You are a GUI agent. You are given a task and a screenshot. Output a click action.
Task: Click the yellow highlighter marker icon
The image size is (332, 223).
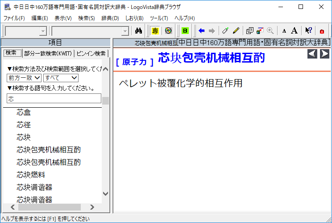[x=236, y=31]
